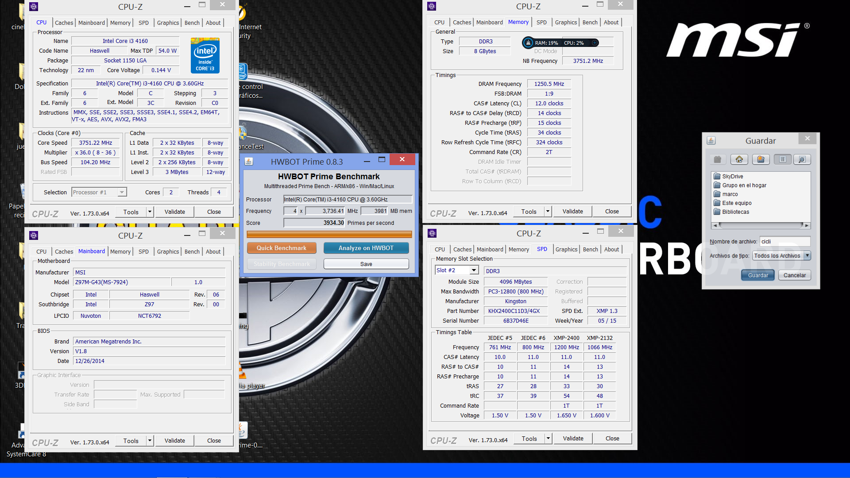Click Validate in the Memory CPU-Z window
The width and height of the screenshot is (850, 478).
point(573,211)
